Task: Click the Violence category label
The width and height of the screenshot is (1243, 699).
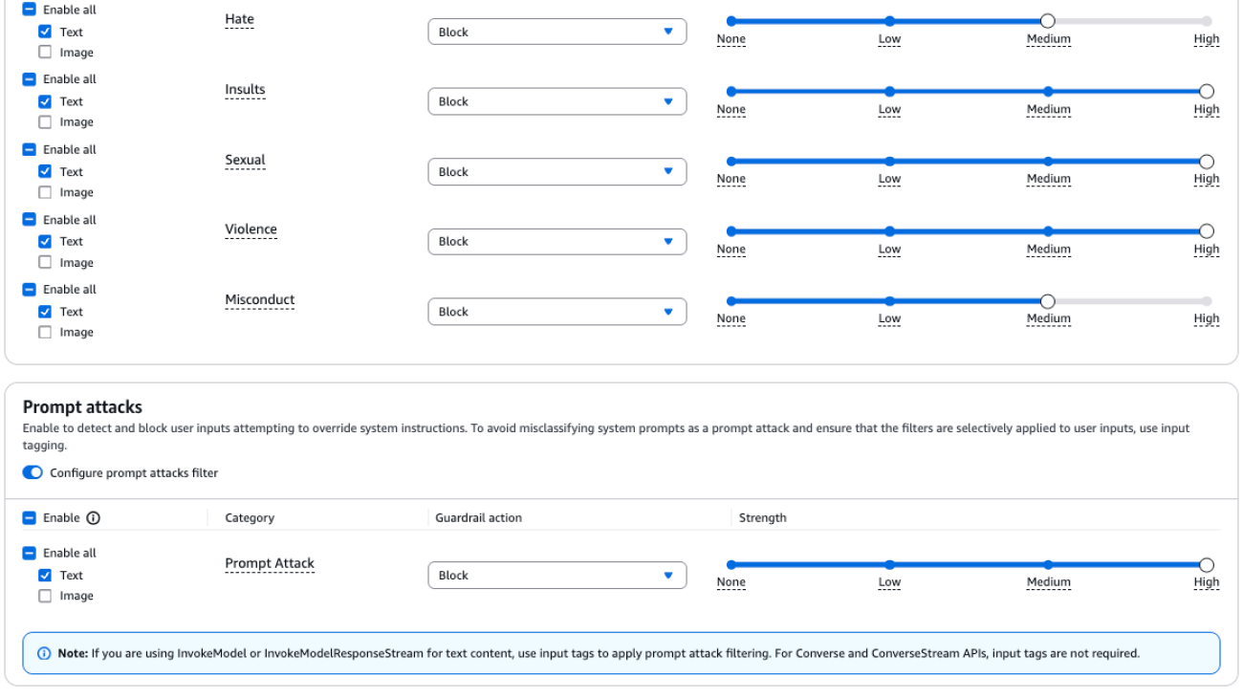Action: coord(251,229)
